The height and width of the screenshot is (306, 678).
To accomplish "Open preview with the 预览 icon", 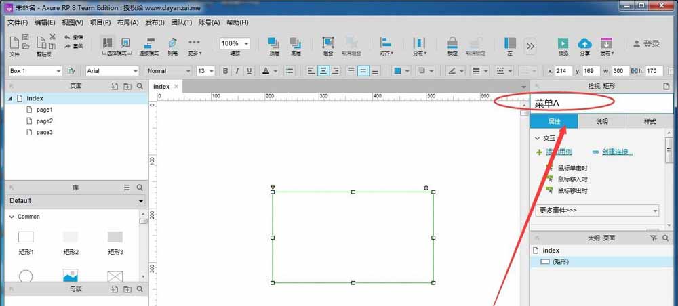I will [563, 43].
